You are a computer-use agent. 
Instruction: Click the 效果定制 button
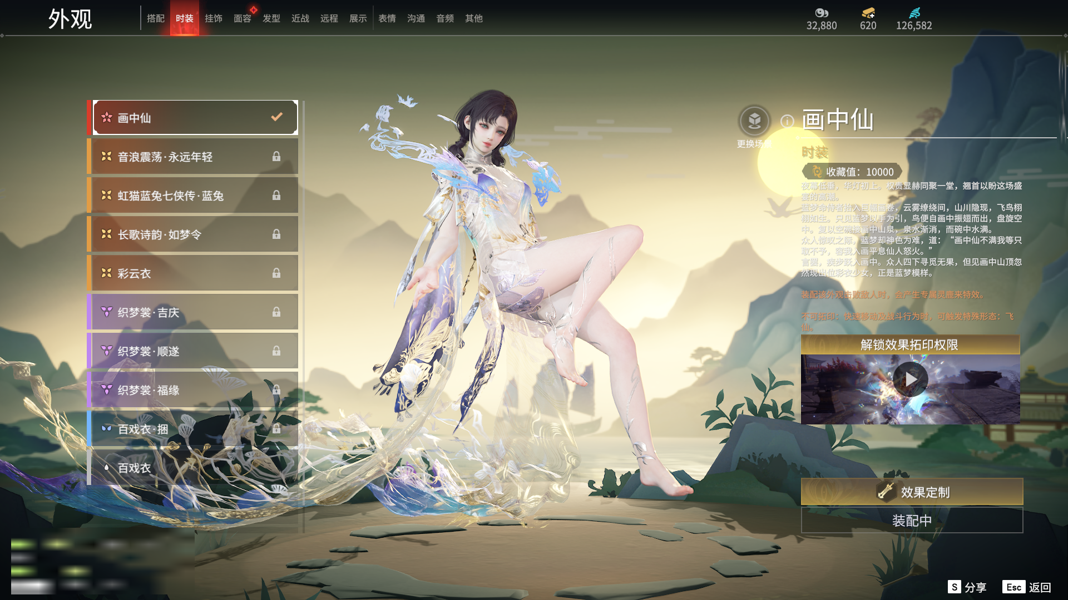(x=912, y=492)
